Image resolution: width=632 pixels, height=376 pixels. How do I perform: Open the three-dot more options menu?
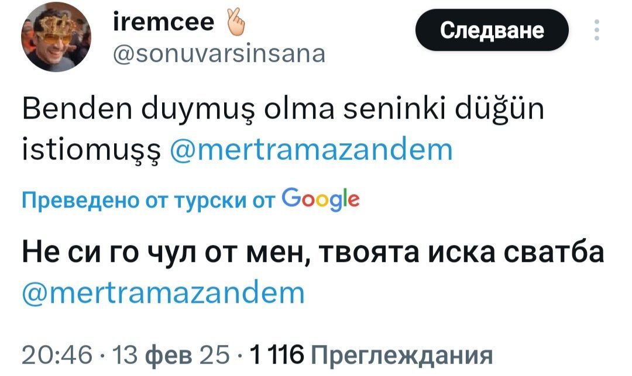[596, 30]
